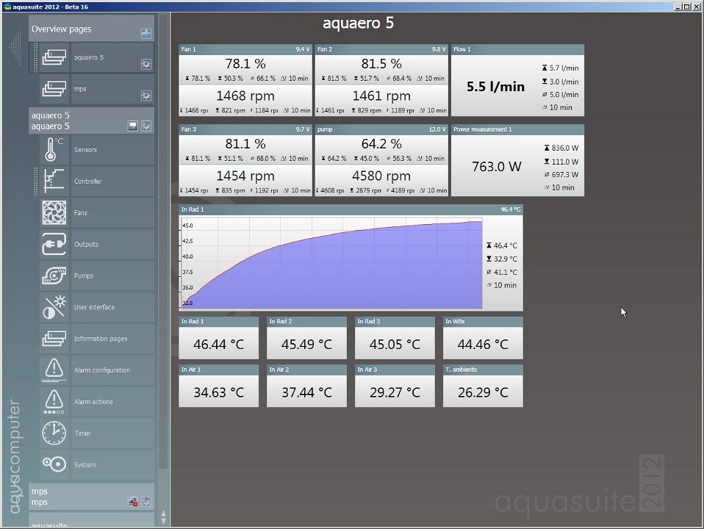Open Timer via the clock icon
The width and height of the screenshot is (704, 529).
click(54, 433)
